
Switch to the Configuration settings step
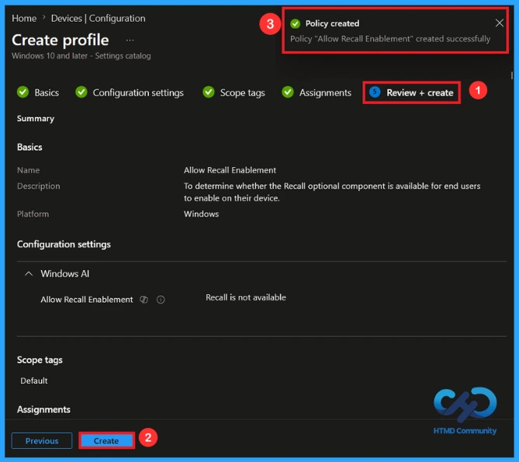pyautogui.click(x=130, y=92)
